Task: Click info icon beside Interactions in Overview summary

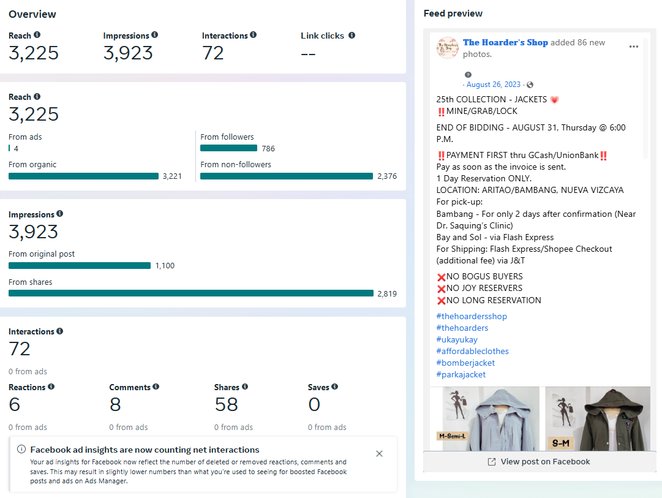Action: click(x=254, y=36)
